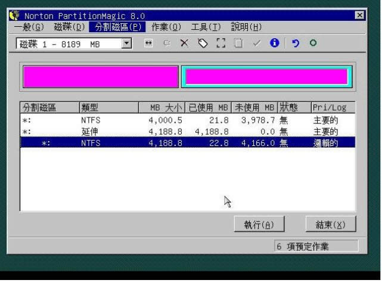Open the 磁碟 menu
The width and height of the screenshot is (385, 283).
[x=69, y=27]
